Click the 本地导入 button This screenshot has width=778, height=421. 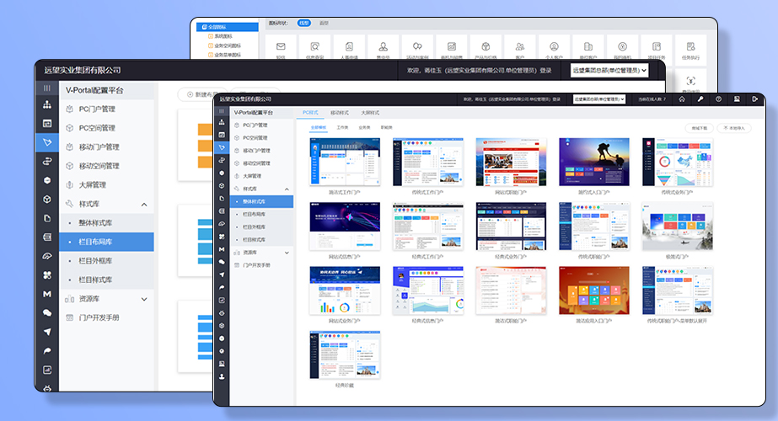[734, 128]
